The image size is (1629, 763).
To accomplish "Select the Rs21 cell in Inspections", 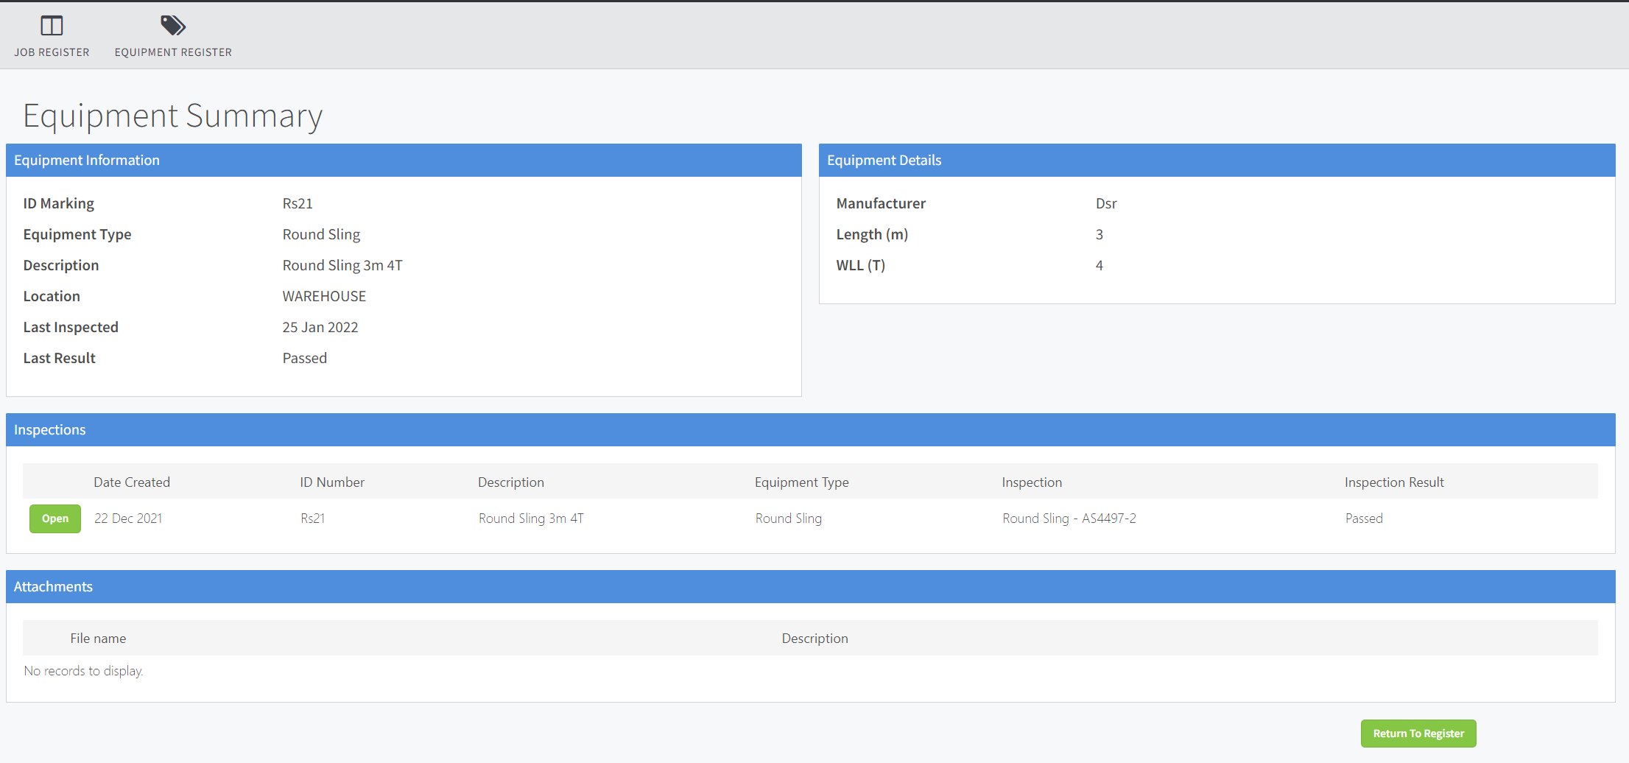I will pos(313,518).
